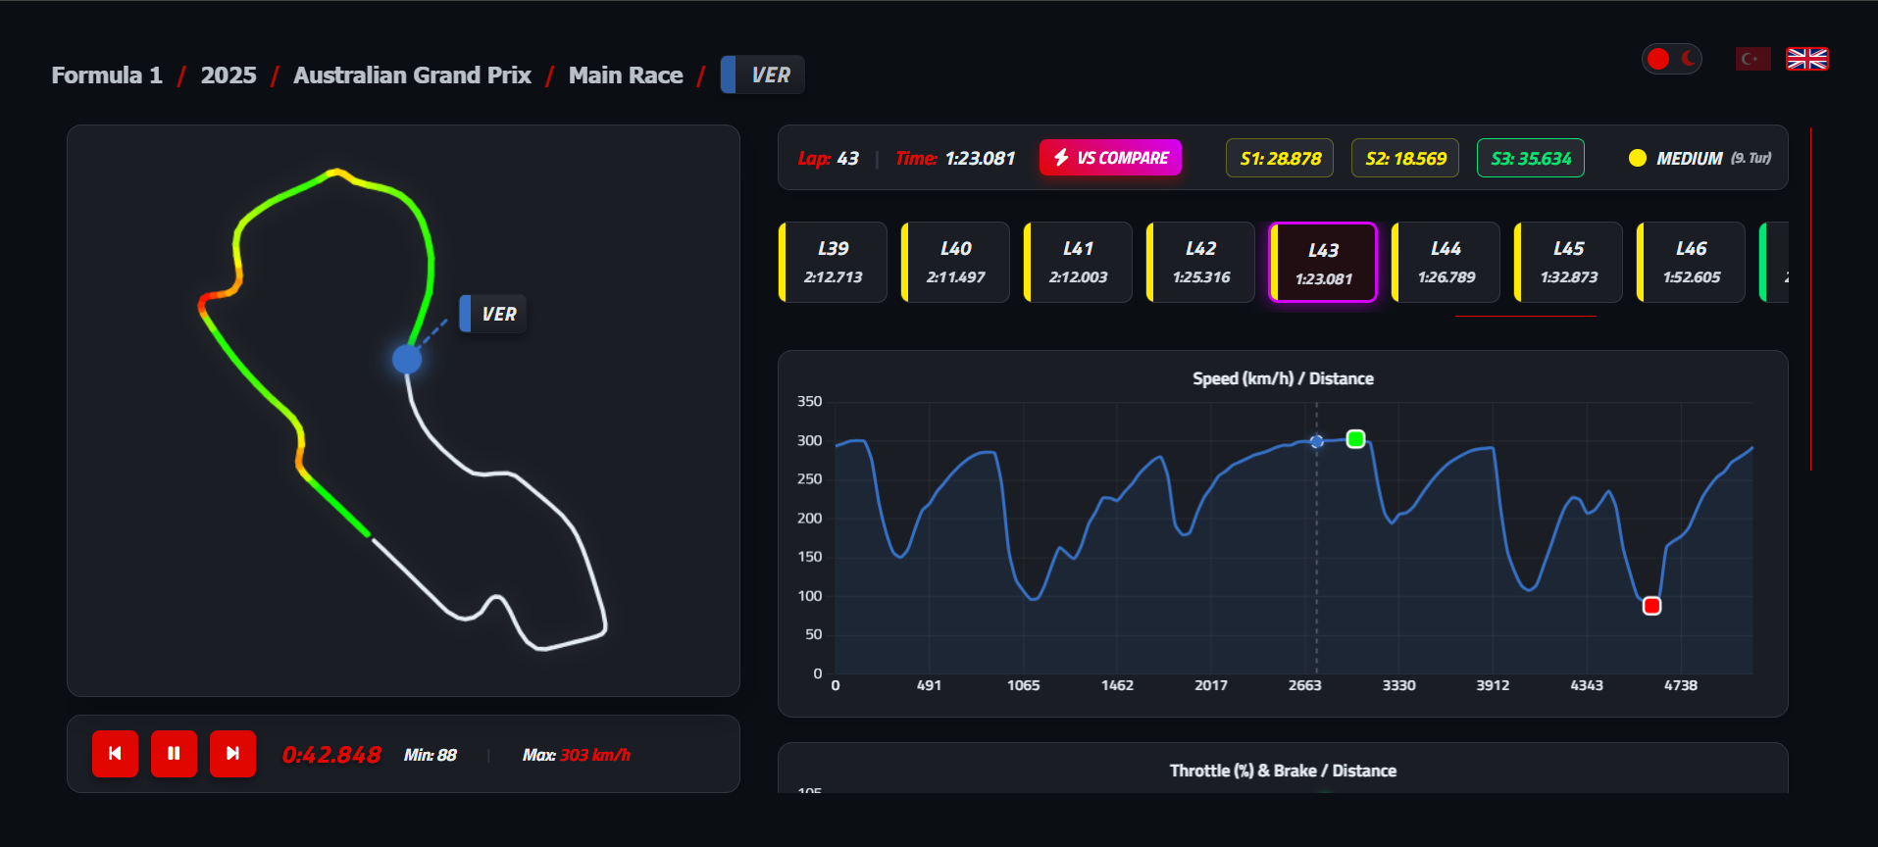Viewport: 1878px width, 847px height.
Task: Click the skip-to-next playback button
Action: click(232, 754)
